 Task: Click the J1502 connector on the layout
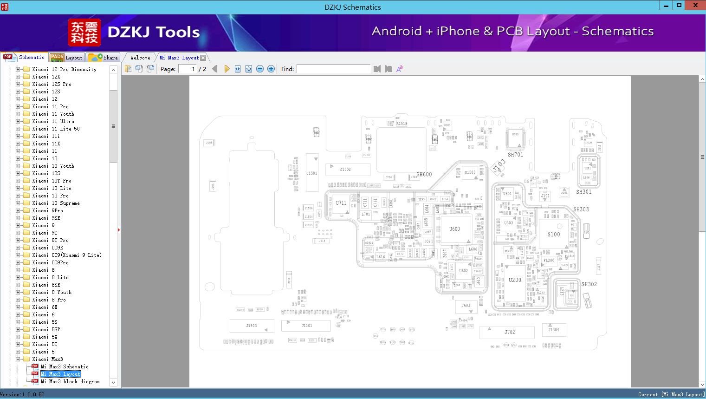[348, 169]
